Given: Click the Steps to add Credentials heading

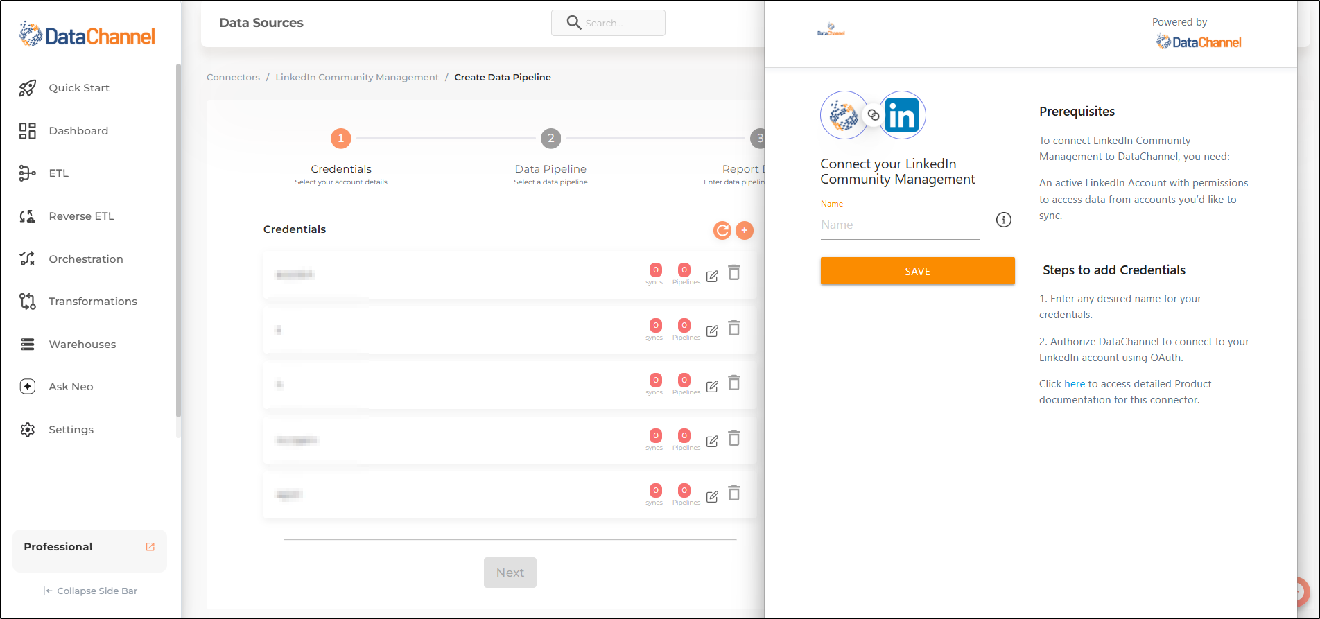Looking at the screenshot, I should pyautogui.click(x=1114, y=270).
